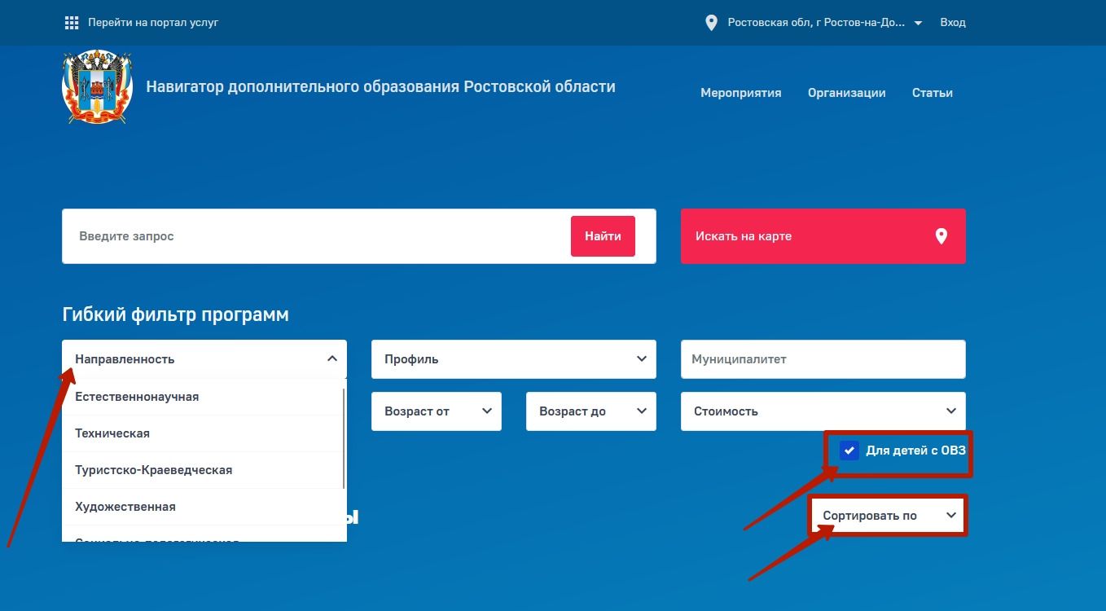The image size is (1106, 611).
Task: Click the map pin icon on red button
Action: point(941,236)
